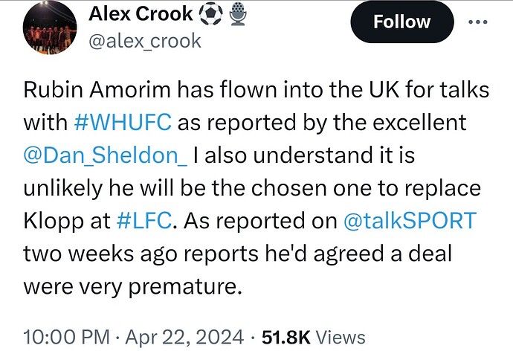Screen dimensions: 513x351
Task: Click the soccer ball emoji beside the name
Action: (x=210, y=15)
